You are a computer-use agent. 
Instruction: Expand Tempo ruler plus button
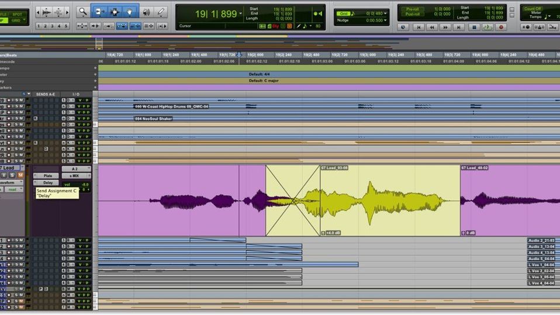tap(95, 68)
